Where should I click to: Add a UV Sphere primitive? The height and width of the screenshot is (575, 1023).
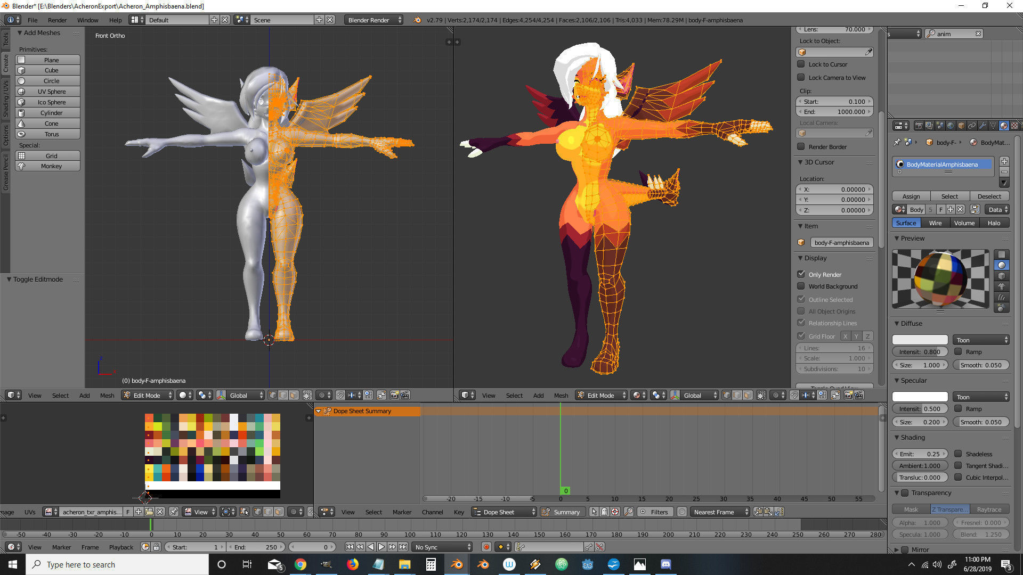(48, 92)
